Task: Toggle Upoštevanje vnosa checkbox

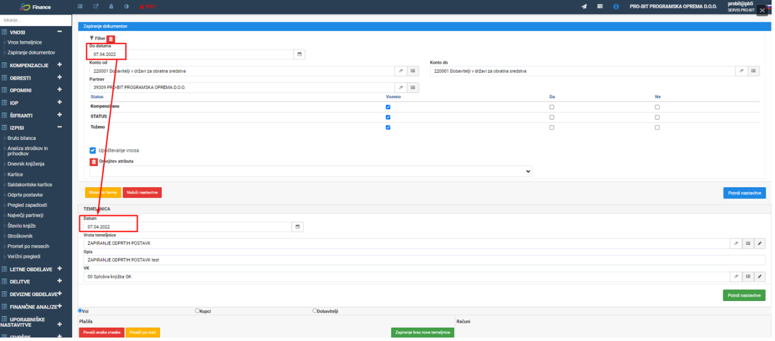Action: tap(93, 150)
